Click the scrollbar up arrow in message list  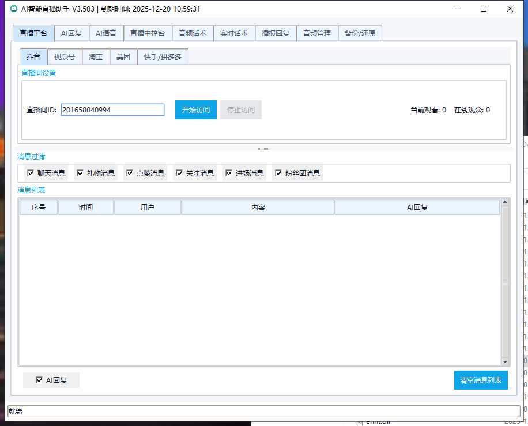coord(505,202)
